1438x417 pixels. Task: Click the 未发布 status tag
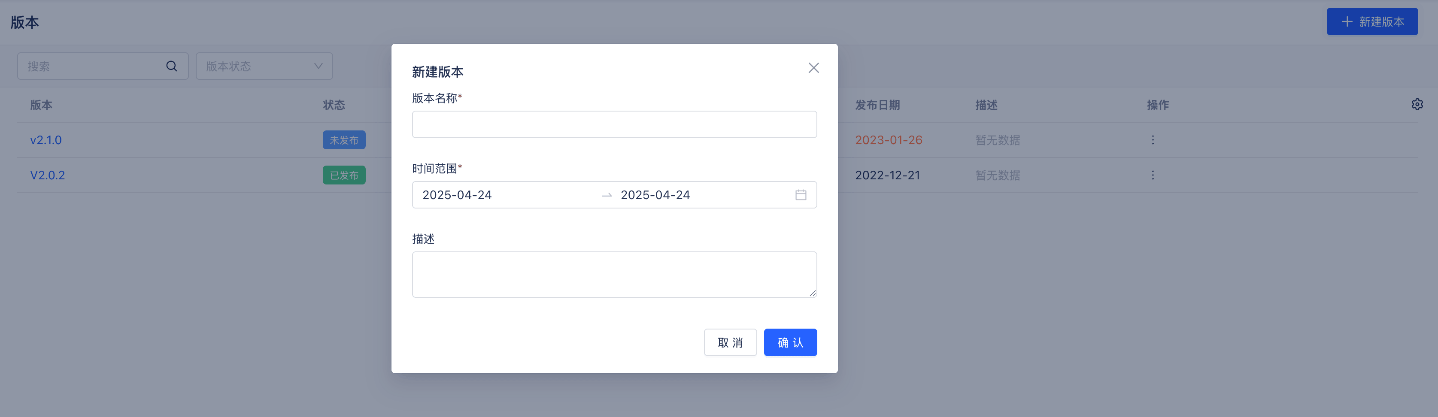click(x=344, y=140)
